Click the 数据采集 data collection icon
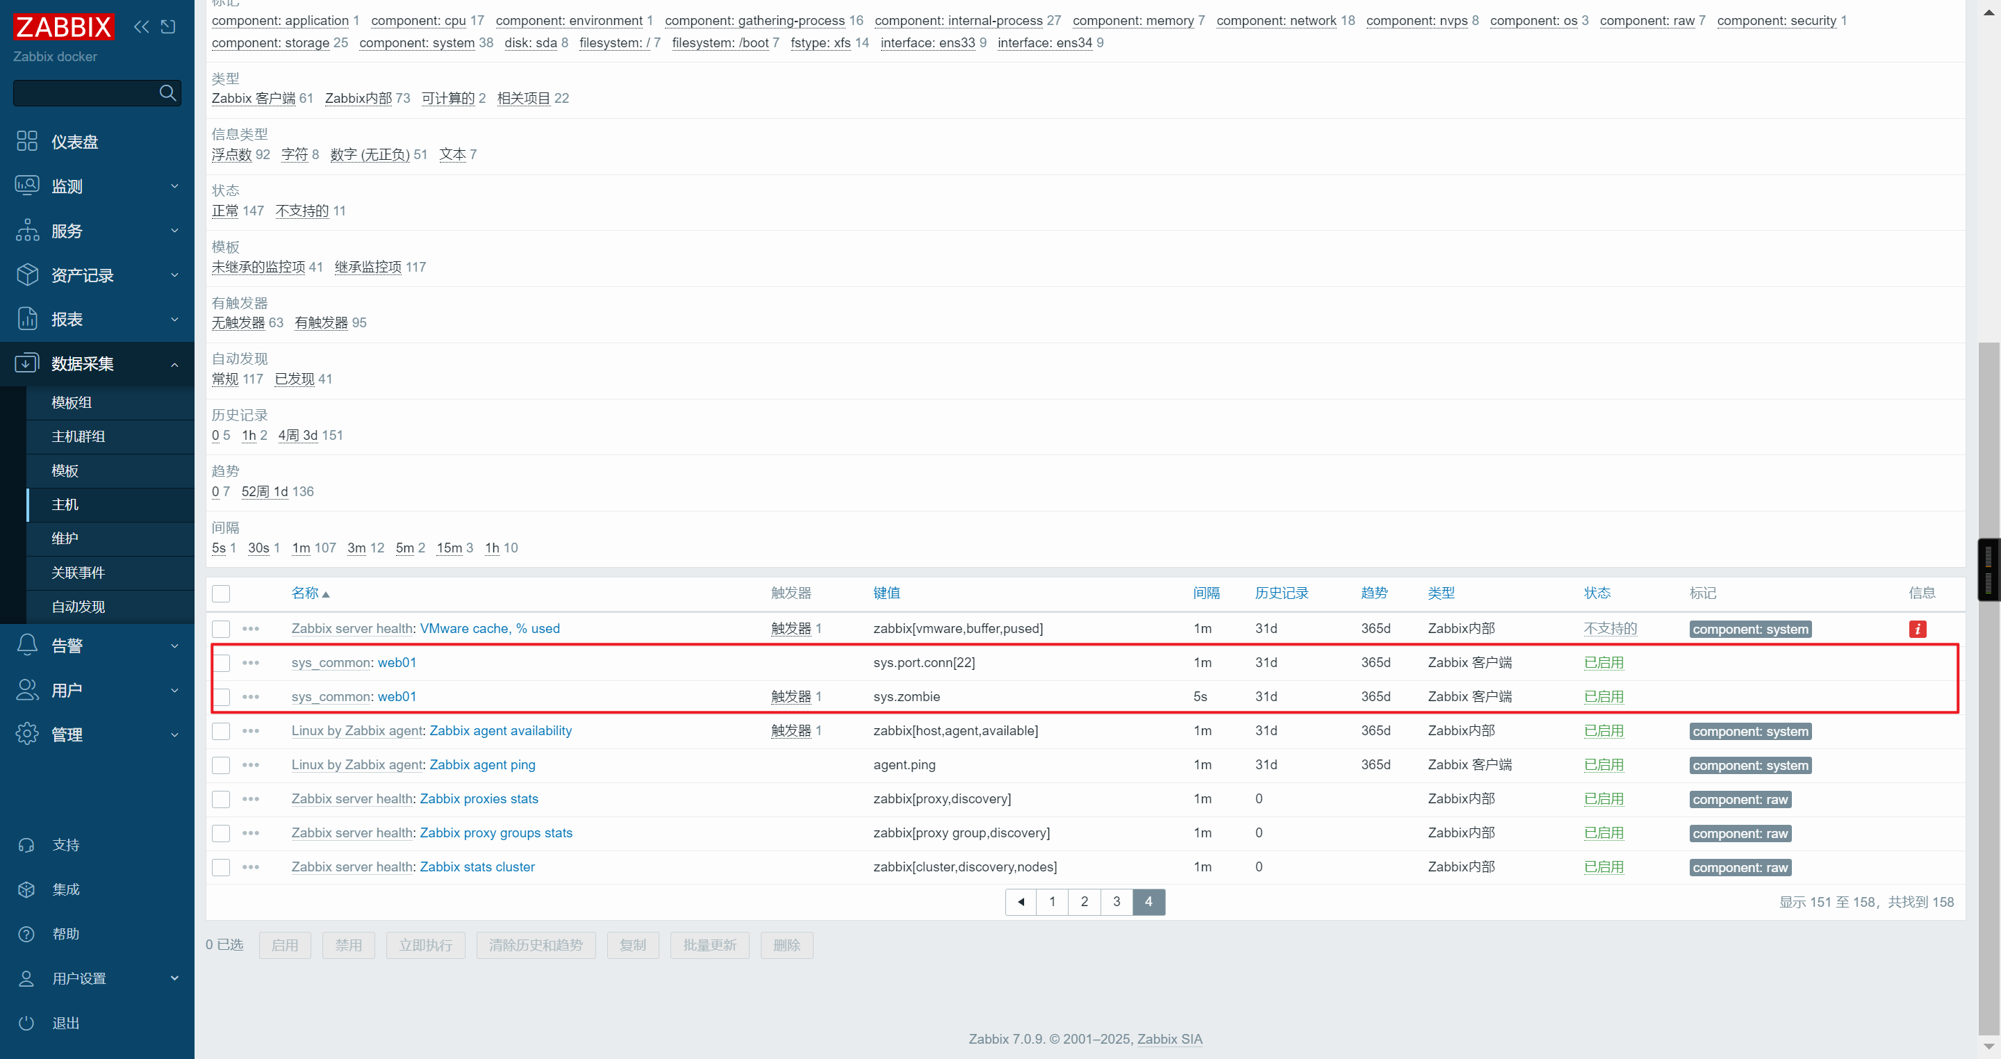Image resolution: width=2001 pixels, height=1059 pixels. (x=27, y=363)
